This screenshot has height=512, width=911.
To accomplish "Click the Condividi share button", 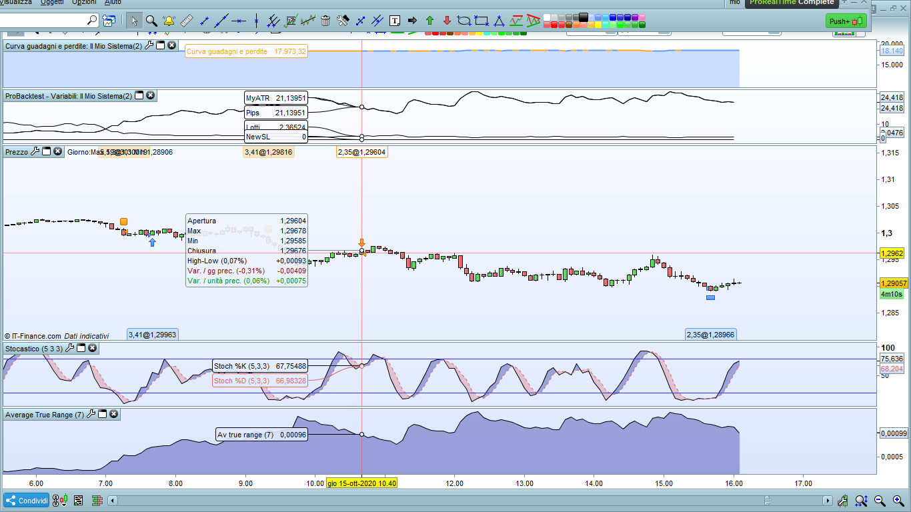I will (x=26, y=501).
